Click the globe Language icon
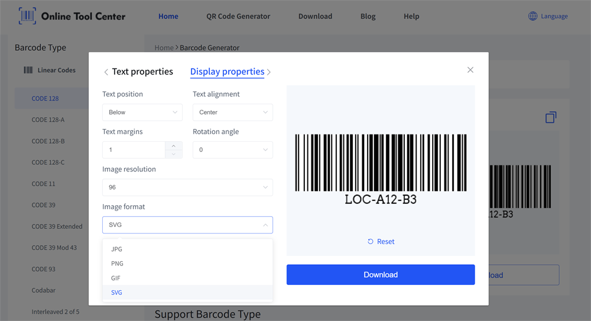Viewport: 591px width, 321px height. [x=532, y=16]
